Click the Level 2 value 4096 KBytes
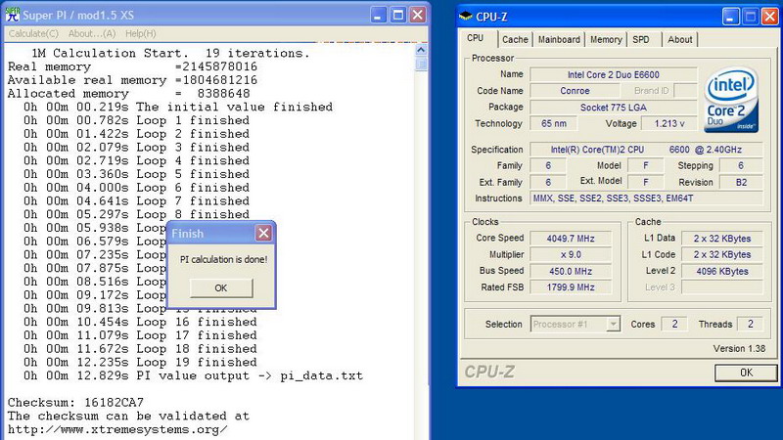This screenshot has height=440, width=783. click(x=721, y=271)
